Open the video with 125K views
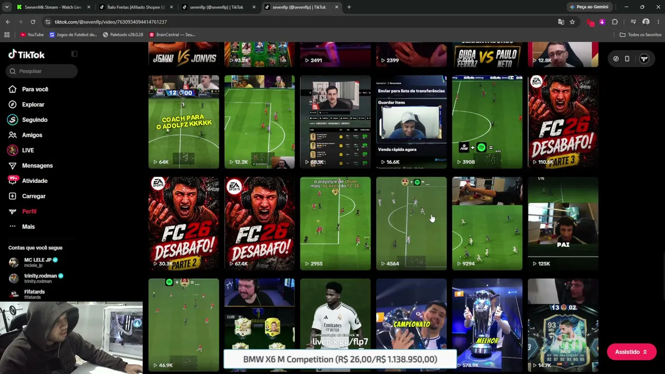This screenshot has width=665, height=374. point(563,223)
